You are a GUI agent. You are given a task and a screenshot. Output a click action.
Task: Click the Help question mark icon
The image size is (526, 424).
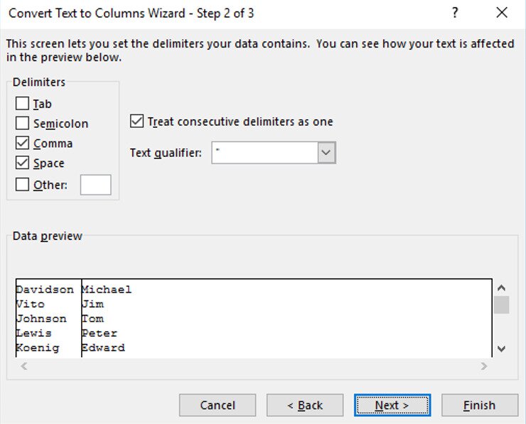[455, 13]
